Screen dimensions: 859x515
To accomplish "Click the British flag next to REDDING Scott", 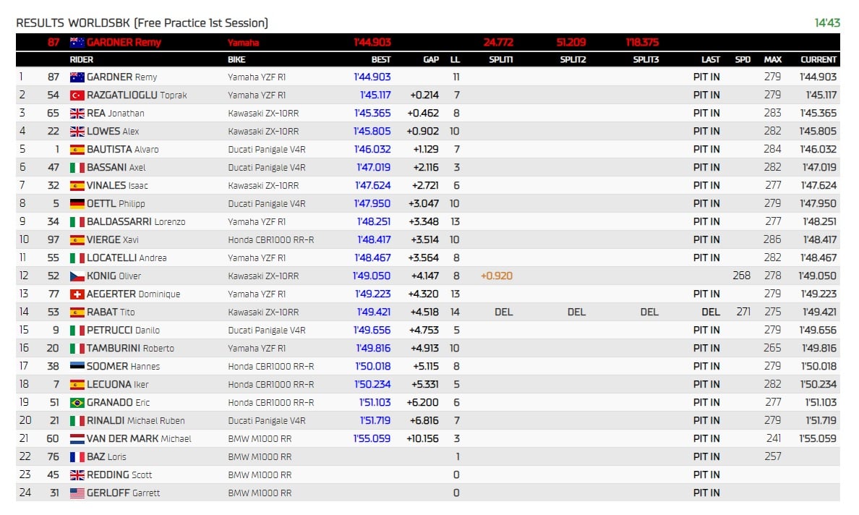I will point(77,475).
